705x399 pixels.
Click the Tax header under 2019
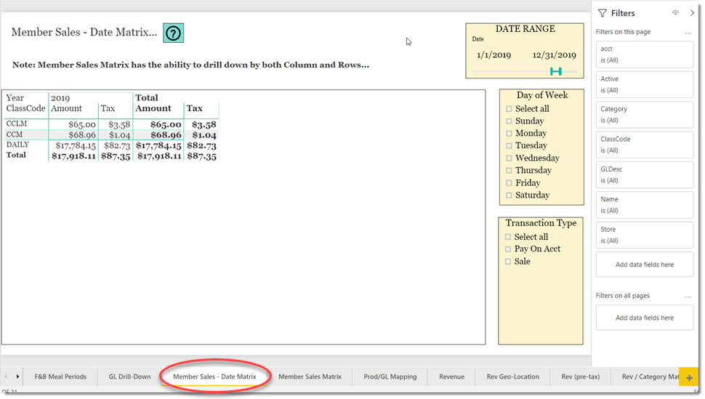(x=108, y=108)
